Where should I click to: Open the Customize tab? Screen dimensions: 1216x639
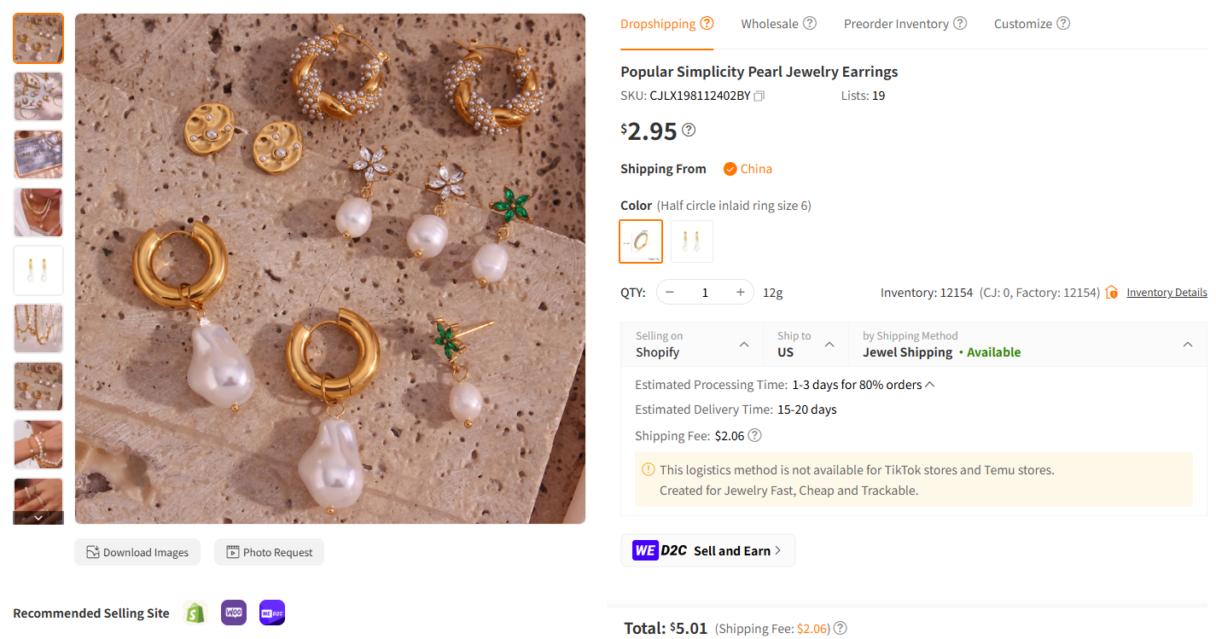click(1024, 23)
